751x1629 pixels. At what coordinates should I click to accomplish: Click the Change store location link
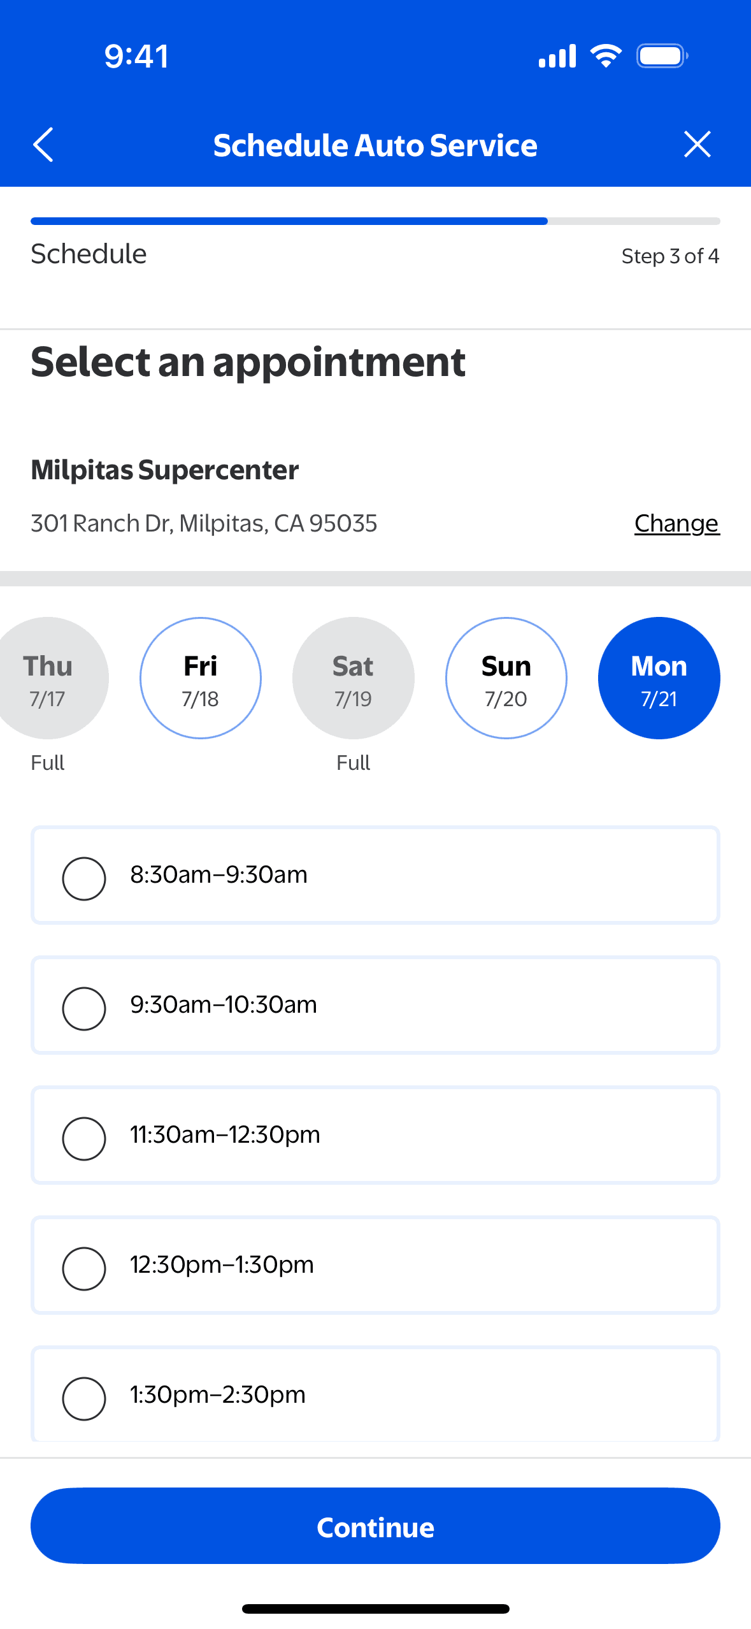tap(676, 523)
